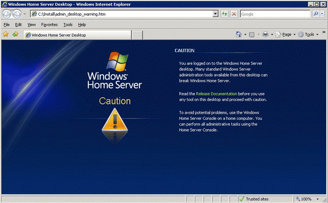Click the Back navigation arrow
The width and height of the screenshot is (328, 203).
[7, 14]
